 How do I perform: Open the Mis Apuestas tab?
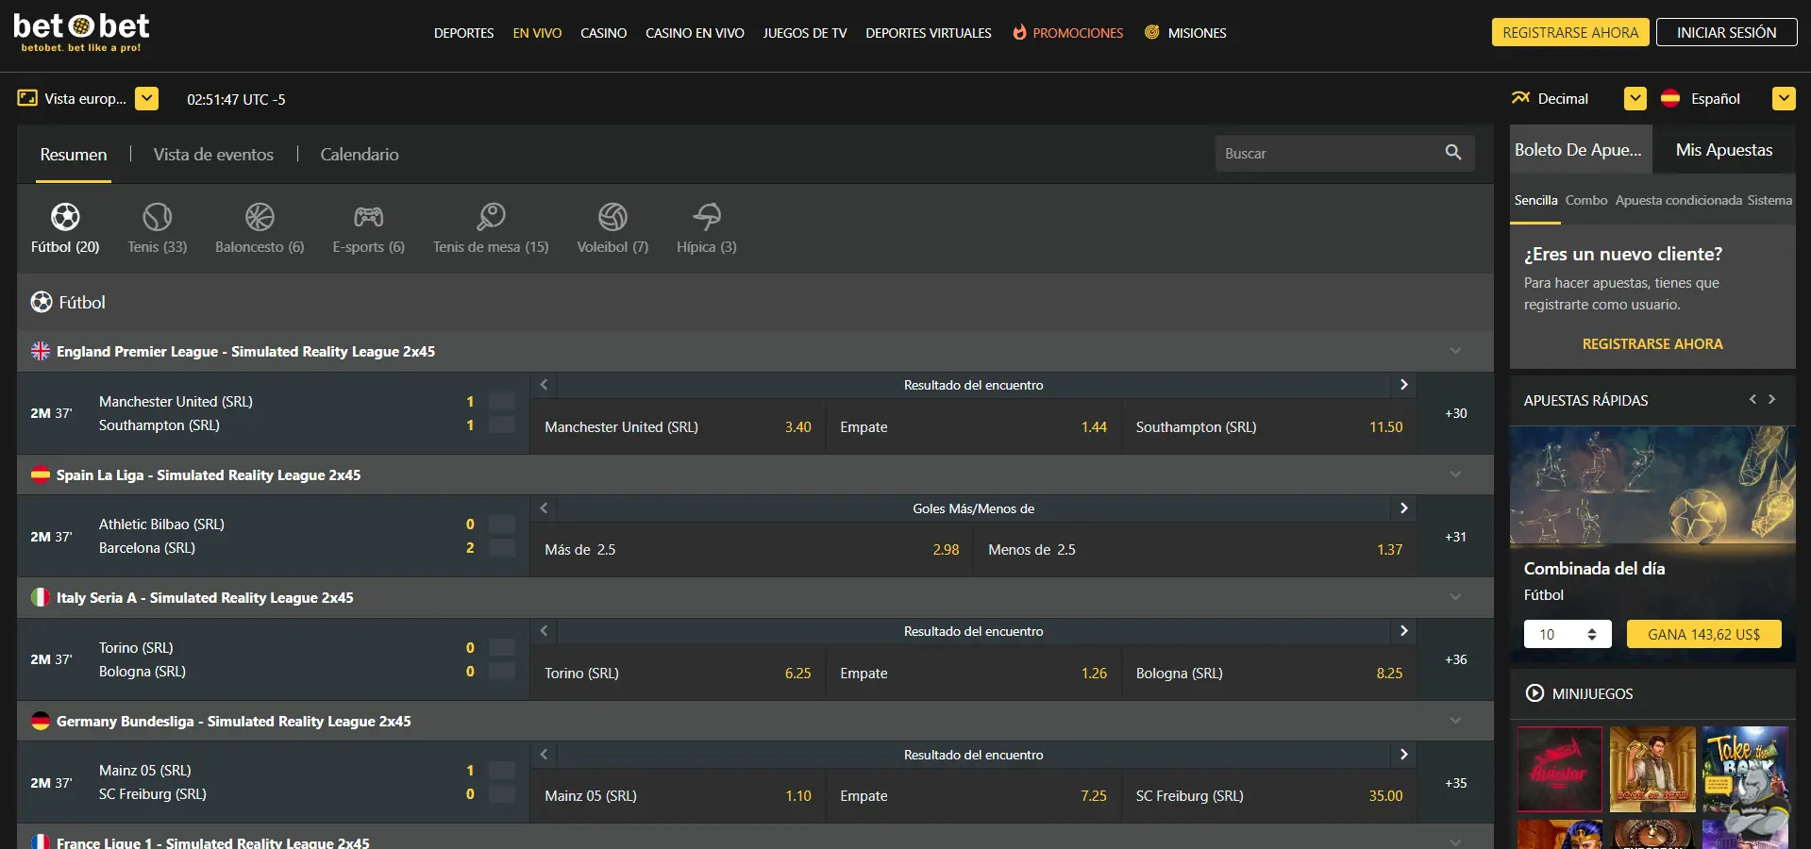[1724, 149]
